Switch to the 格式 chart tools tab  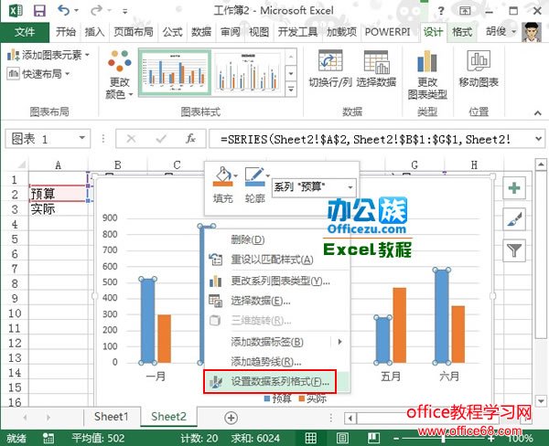tap(462, 32)
